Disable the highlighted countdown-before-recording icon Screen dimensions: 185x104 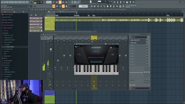[x=60, y=2]
